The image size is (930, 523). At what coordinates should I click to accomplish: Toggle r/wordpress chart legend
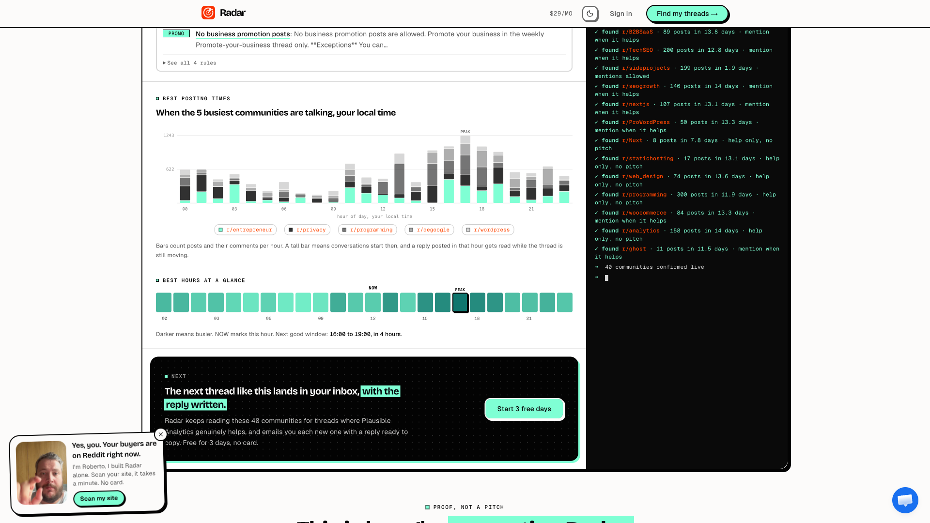pos(488,230)
